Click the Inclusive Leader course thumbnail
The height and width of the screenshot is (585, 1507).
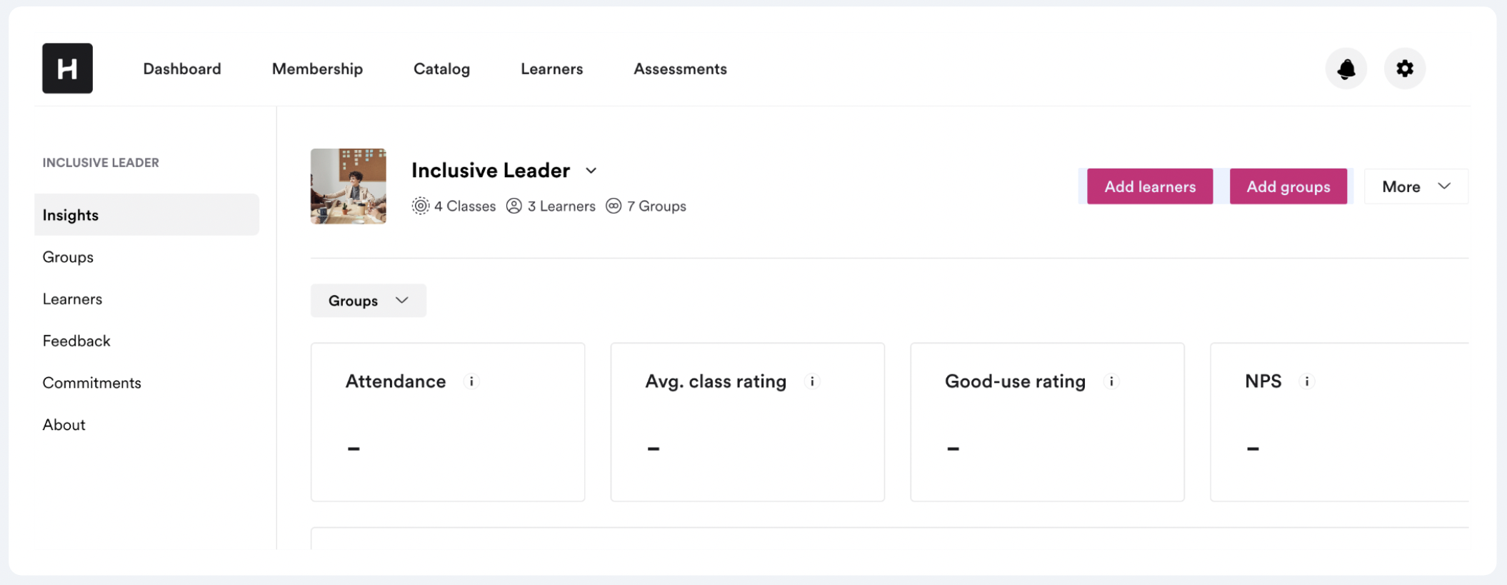click(349, 186)
